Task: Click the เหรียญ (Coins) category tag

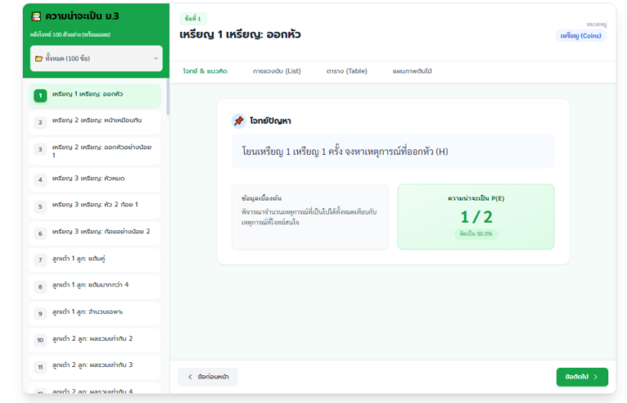Action: coord(580,36)
